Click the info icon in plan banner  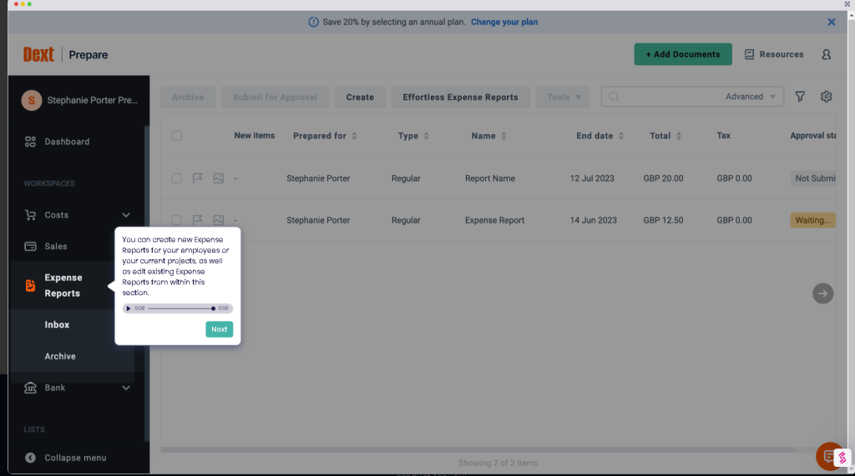click(x=314, y=23)
